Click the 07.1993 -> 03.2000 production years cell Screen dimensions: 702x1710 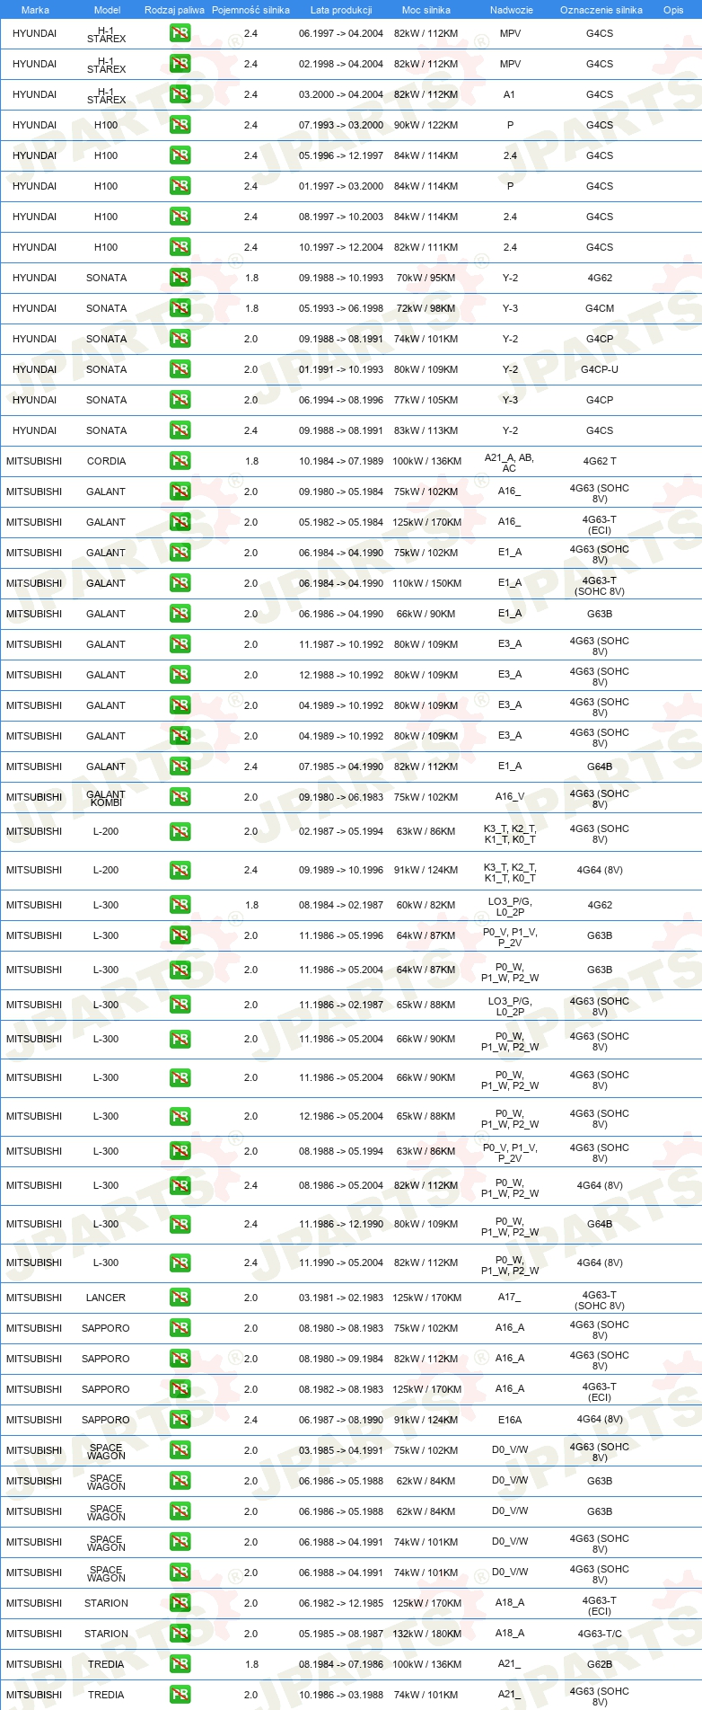tap(341, 125)
